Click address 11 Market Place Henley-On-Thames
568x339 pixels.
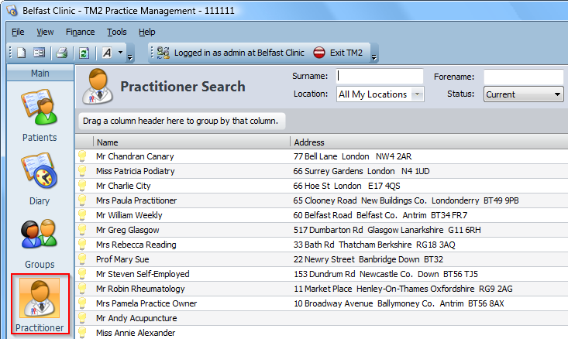(403, 289)
